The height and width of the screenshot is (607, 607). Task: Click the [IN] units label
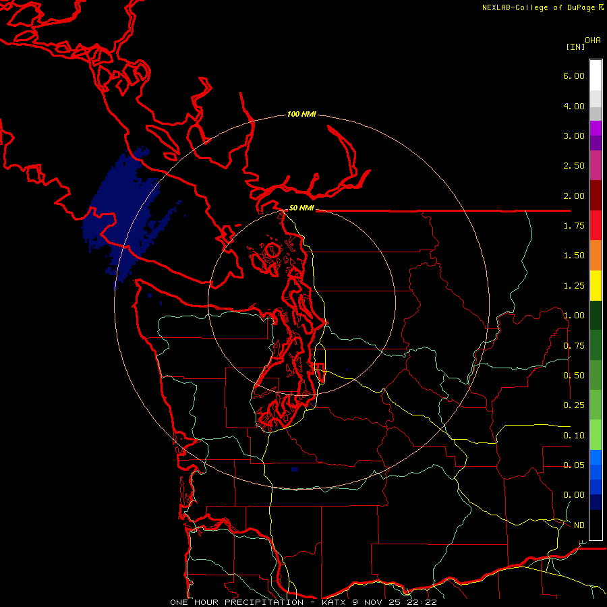575,47
